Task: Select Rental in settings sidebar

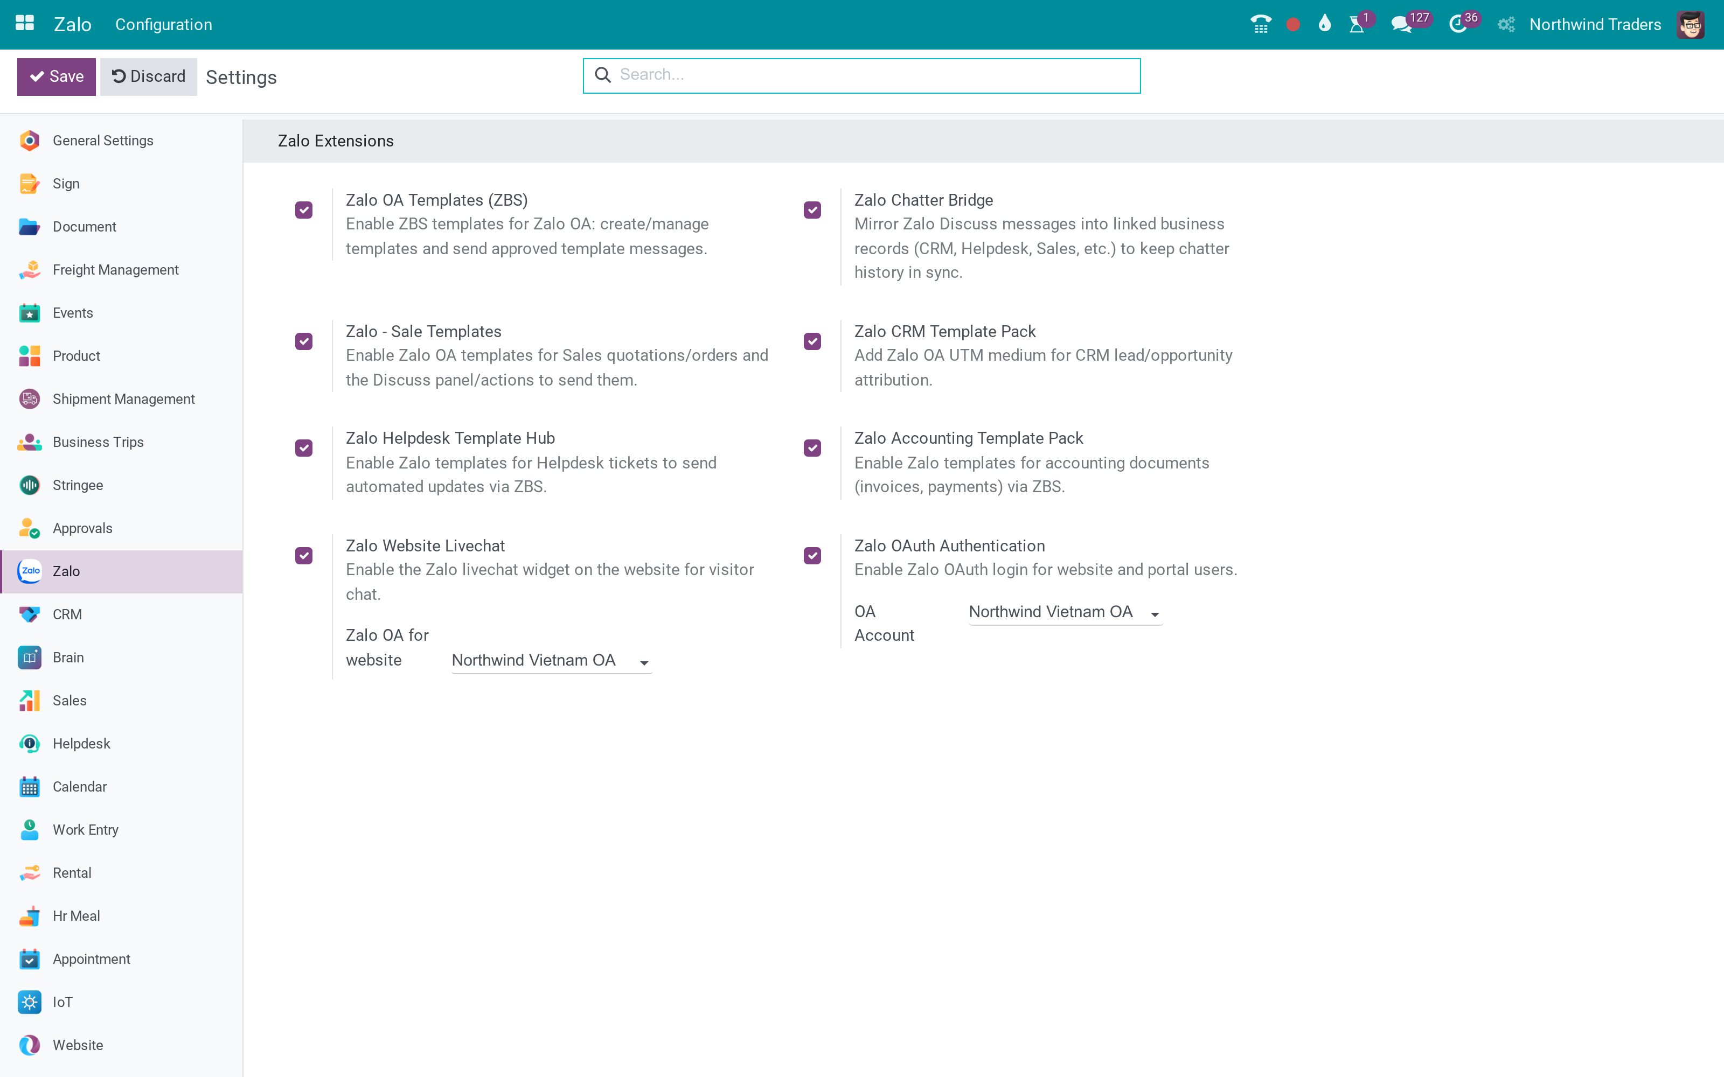Action: click(x=122, y=873)
